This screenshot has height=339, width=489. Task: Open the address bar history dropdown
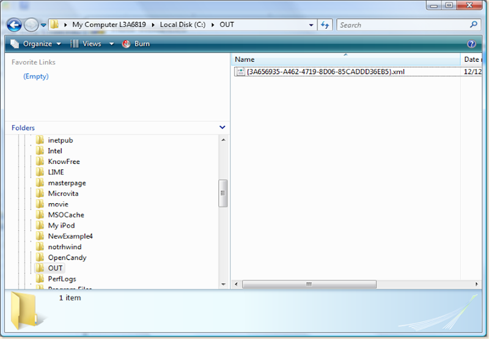point(311,25)
